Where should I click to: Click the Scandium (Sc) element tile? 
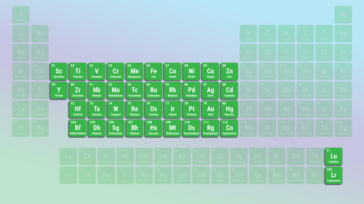click(x=59, y=72)
